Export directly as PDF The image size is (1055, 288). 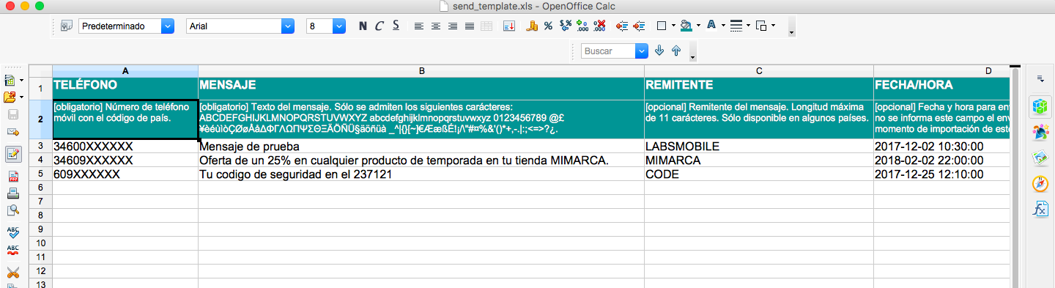pos(13,177)
